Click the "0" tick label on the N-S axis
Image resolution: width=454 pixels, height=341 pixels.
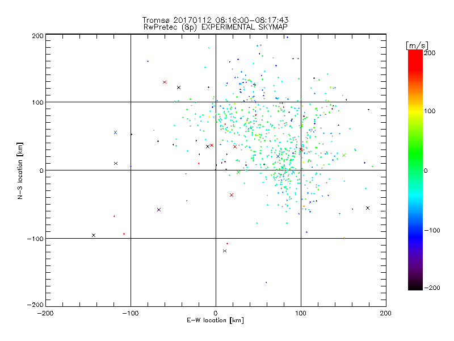pyautogui.click(x=41, y=170)
